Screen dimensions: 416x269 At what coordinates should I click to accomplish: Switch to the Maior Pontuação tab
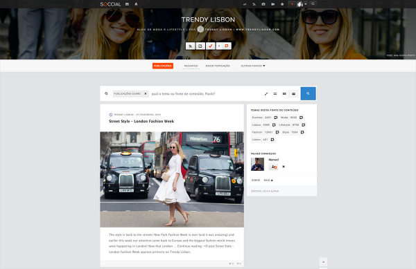[x=218, y=66]
